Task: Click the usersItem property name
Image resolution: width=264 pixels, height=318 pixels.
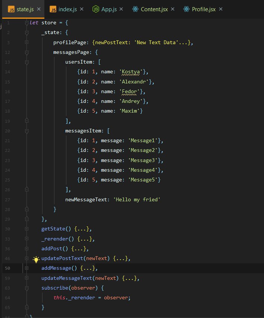Action: (79, 62)
